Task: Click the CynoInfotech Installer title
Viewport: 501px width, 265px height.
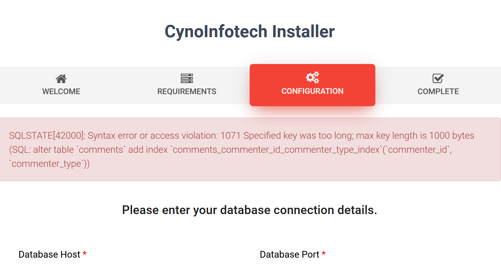Action: (x=249, y=31)
